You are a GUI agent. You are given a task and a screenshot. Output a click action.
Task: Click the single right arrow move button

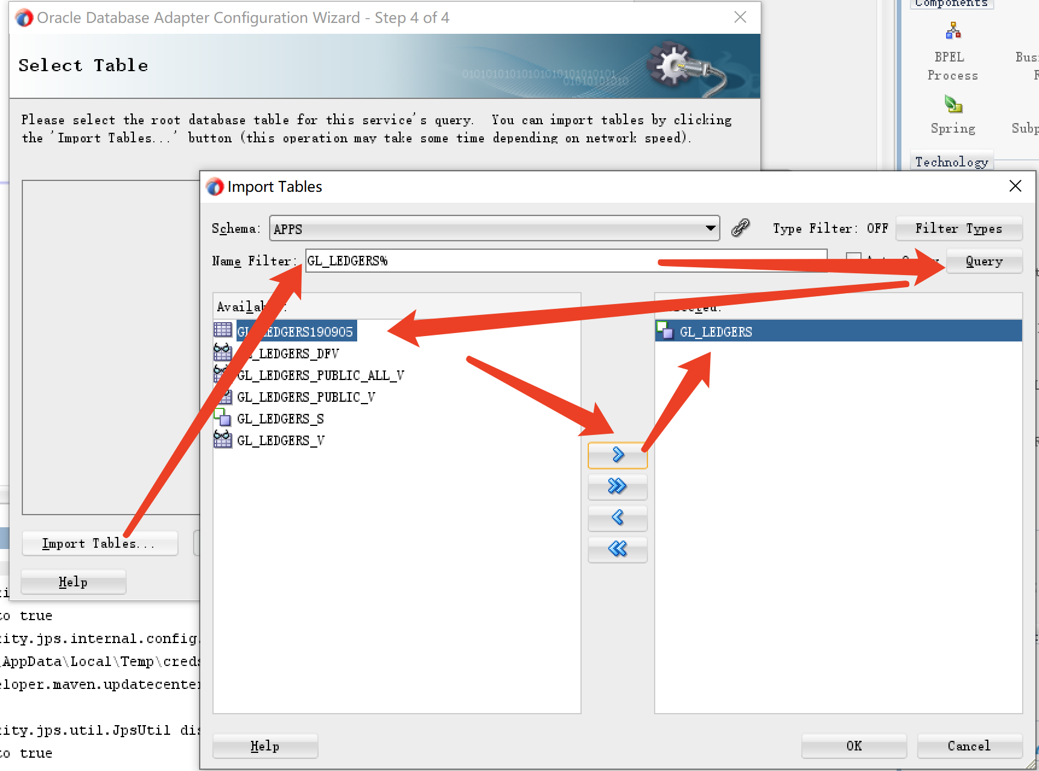click(617, 455)
